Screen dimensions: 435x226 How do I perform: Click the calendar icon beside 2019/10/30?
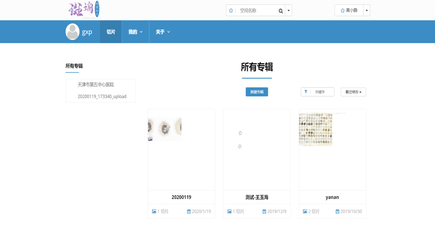(338, 211)
